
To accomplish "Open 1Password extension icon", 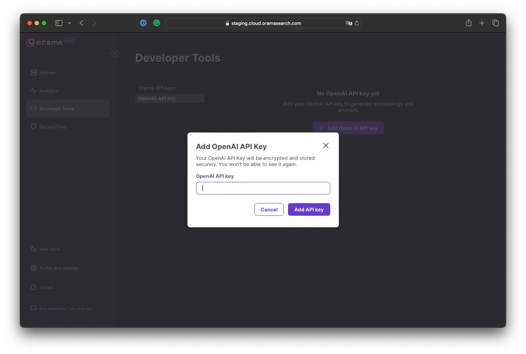I will tap(143, 23).
